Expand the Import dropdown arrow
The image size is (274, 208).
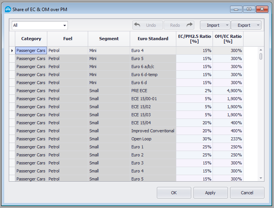click(x=227, y=25)
